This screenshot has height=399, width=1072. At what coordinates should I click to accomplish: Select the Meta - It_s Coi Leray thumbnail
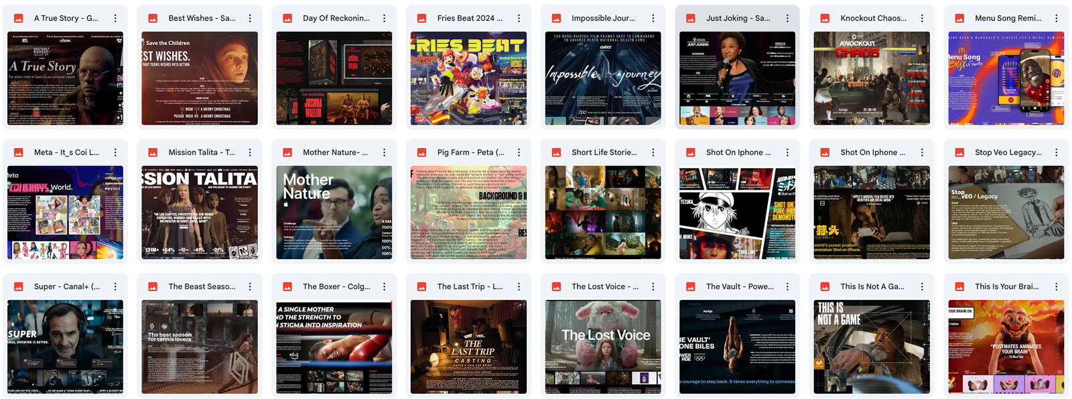pyautogui.click(x=65, y=212)
